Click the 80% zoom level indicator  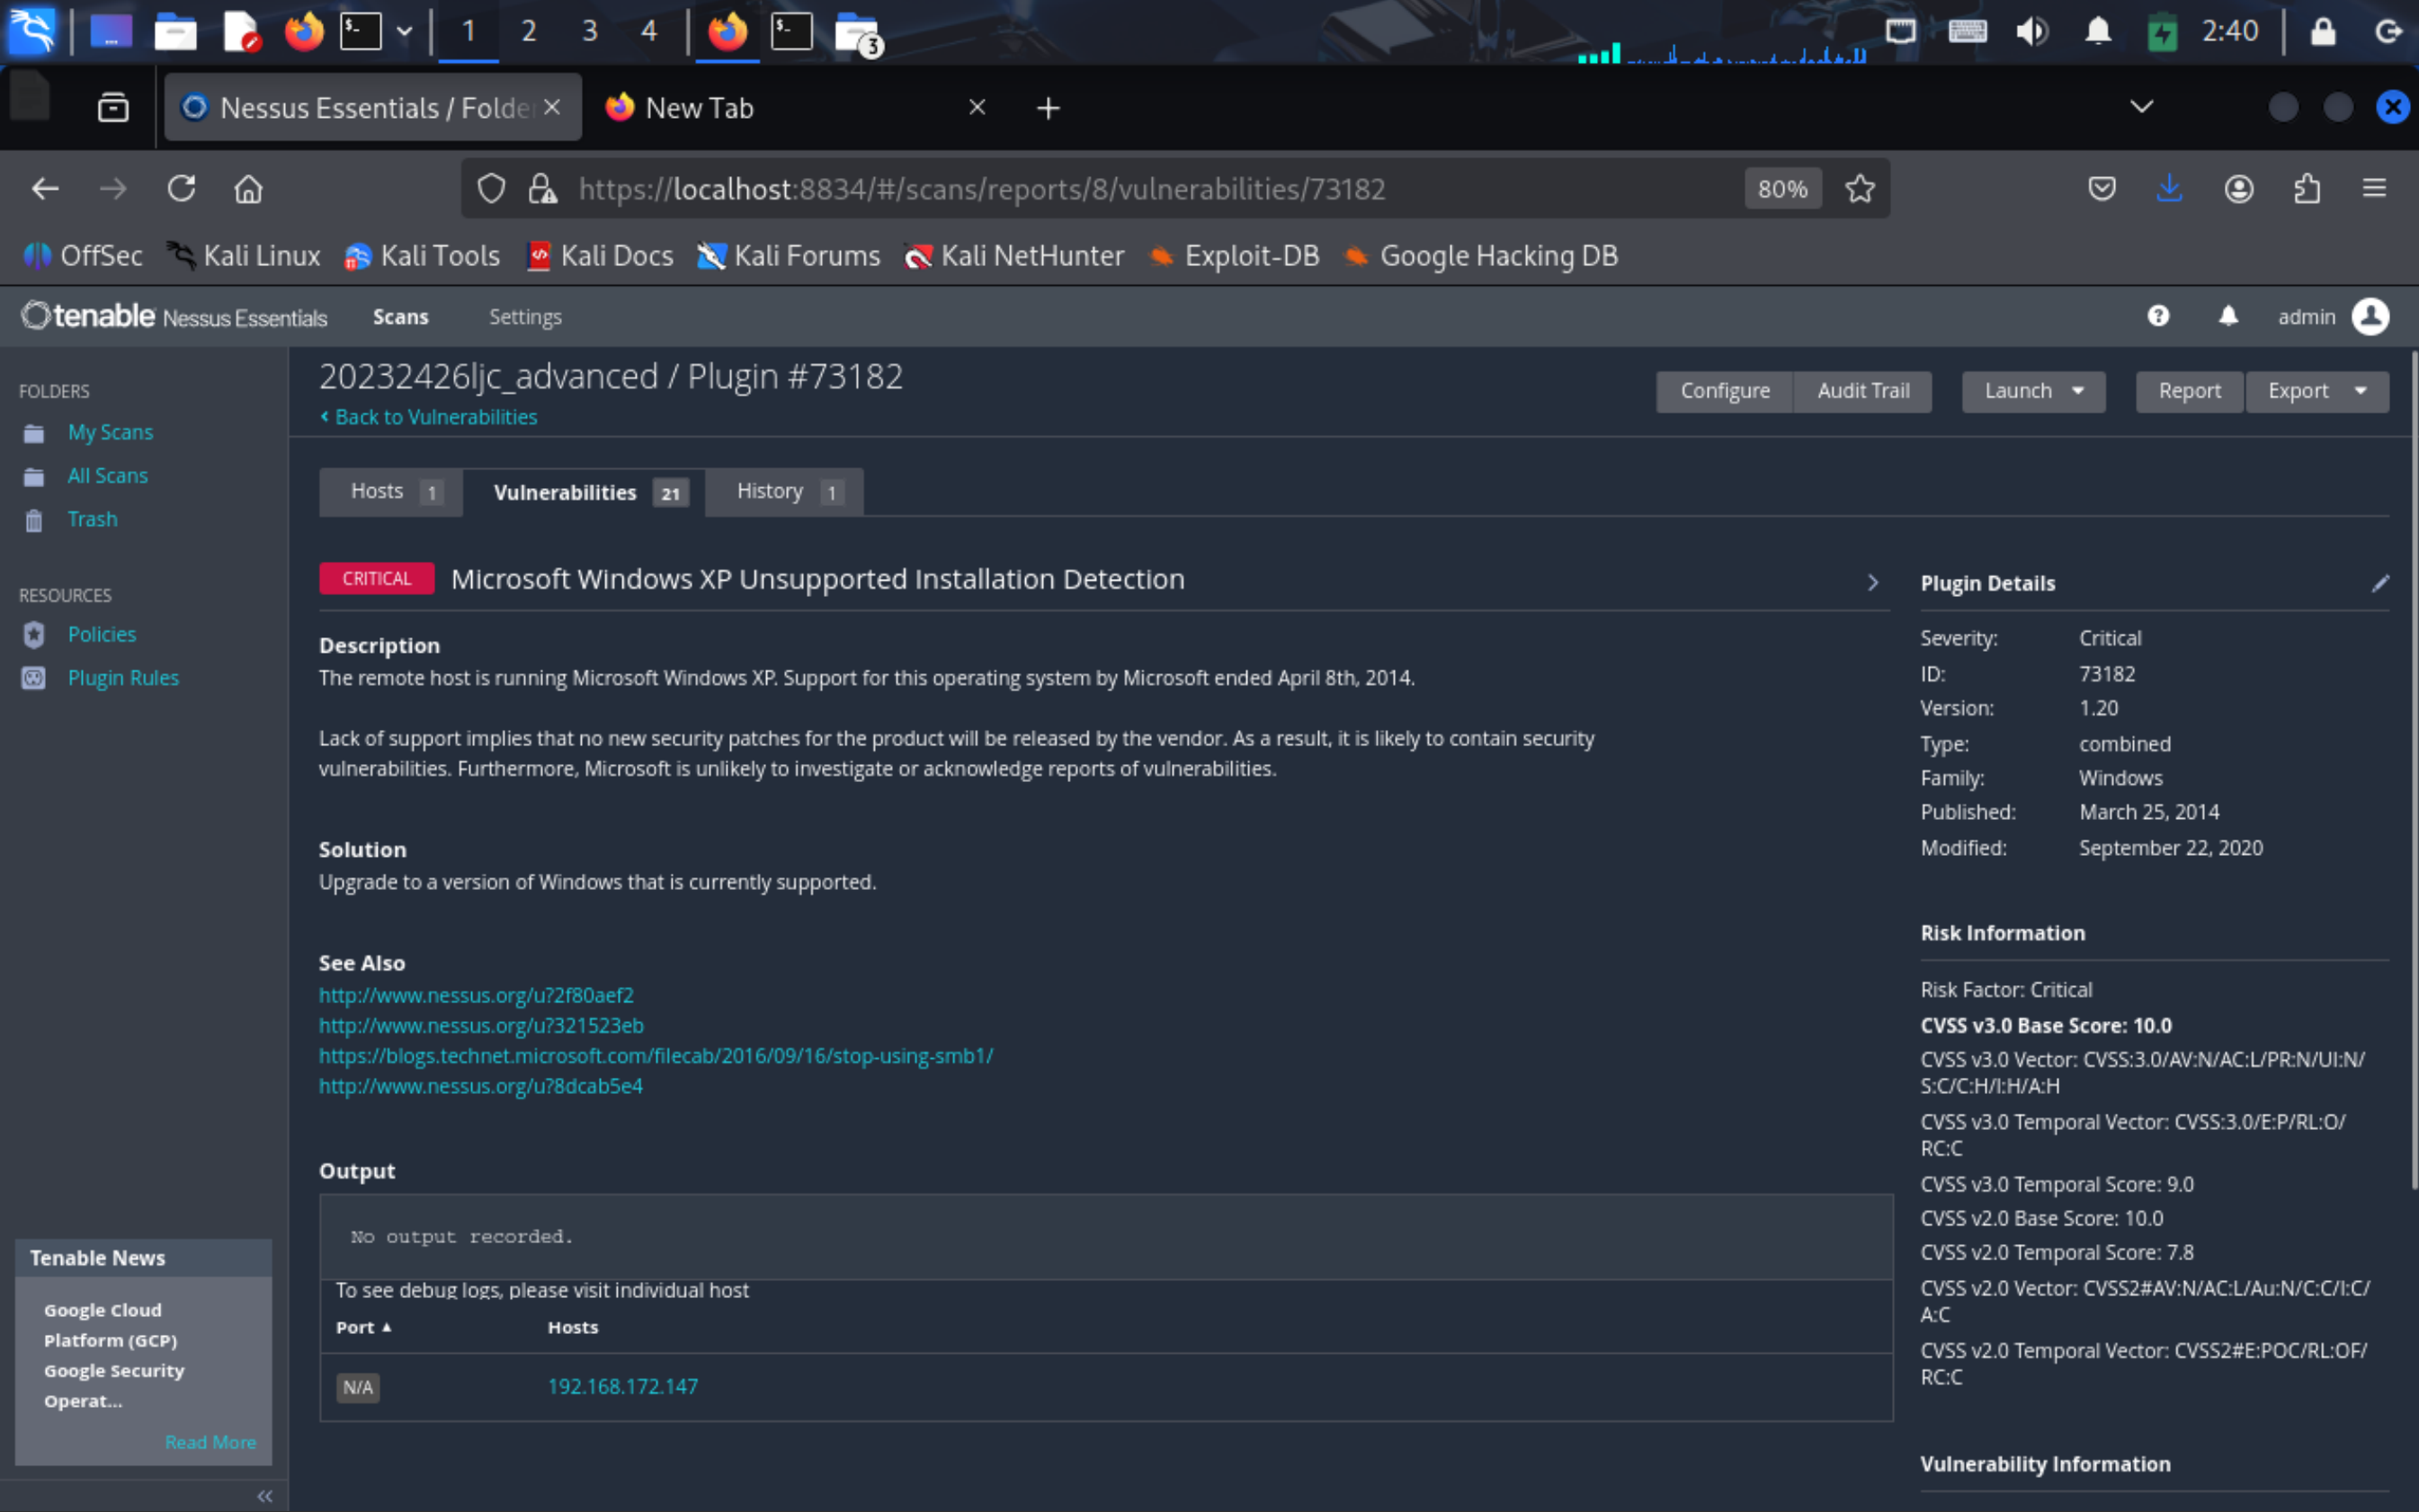point(1781,188)
